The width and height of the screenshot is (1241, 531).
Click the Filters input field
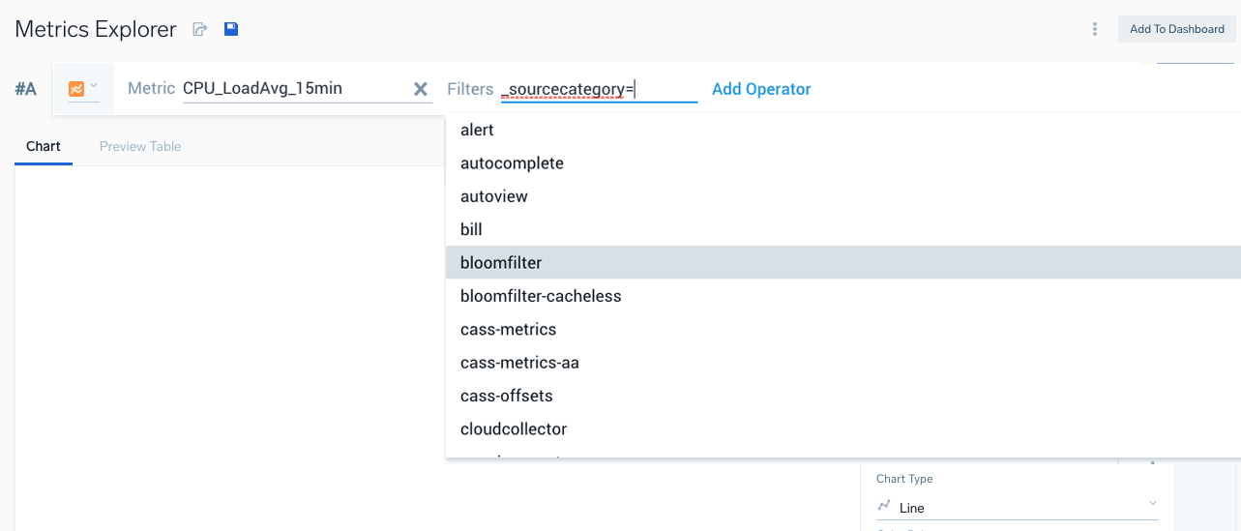598,89
